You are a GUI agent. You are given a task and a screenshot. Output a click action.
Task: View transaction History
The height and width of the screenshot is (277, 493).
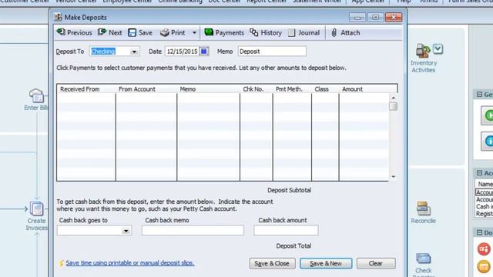pos(266,32)
